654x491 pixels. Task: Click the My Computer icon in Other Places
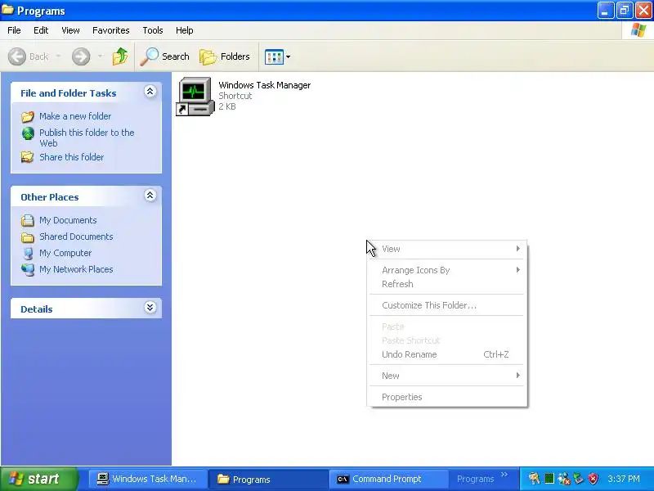pyautogui.click(x=28, y=254)
